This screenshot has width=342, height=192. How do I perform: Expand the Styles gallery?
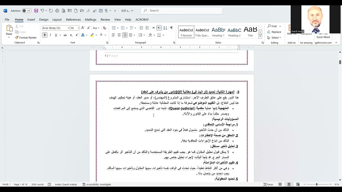pyautogui.click(x=260, y=36)
